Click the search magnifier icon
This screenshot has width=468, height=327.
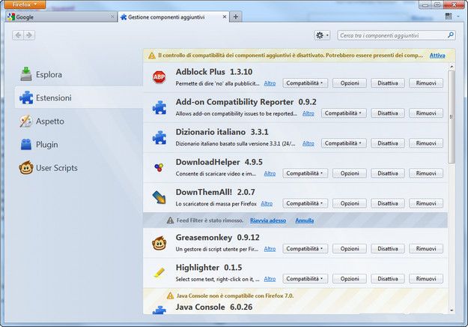(450, 35)
